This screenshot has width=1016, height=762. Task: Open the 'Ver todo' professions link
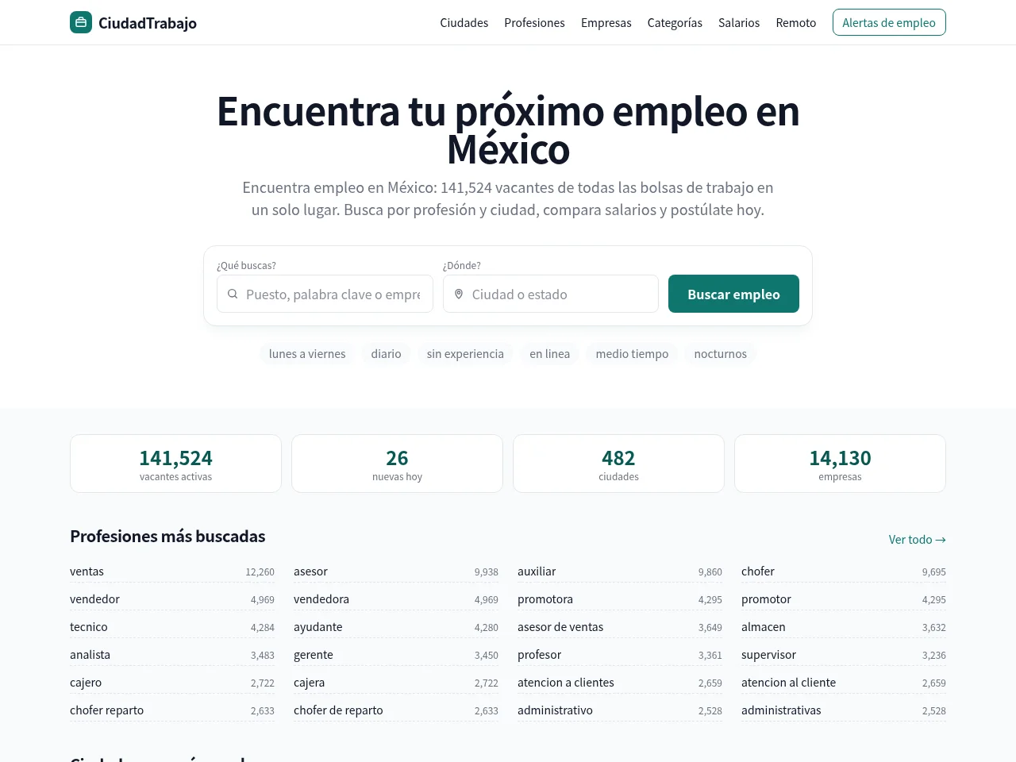pyautogui.click(x=918, y=539)
